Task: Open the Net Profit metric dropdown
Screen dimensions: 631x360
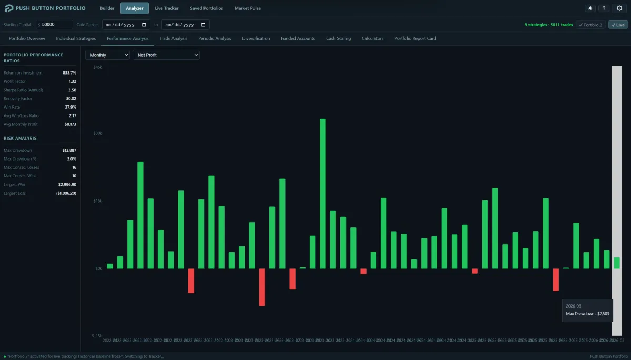Action: click(x=166, y=55)
